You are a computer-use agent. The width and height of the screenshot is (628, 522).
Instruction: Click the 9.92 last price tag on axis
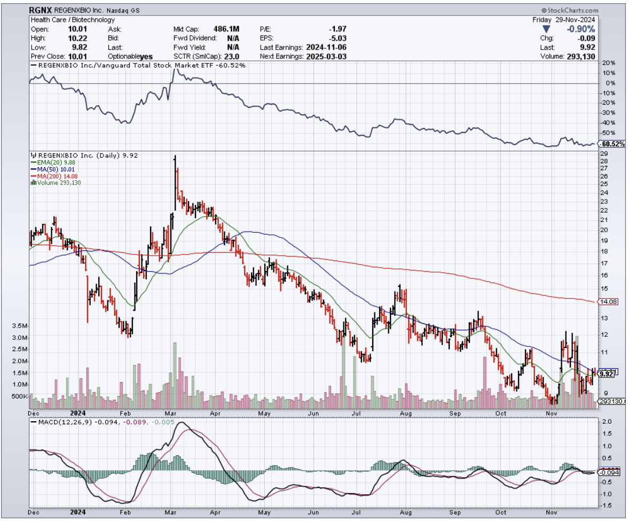coord(608,374)
